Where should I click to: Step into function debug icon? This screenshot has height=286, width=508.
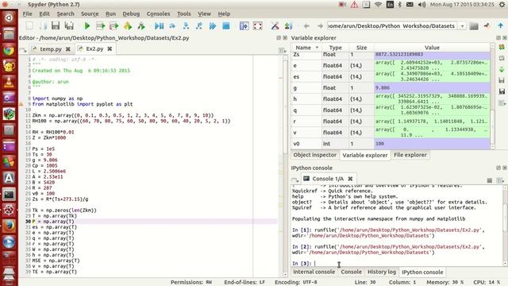[x=186, y=25]
